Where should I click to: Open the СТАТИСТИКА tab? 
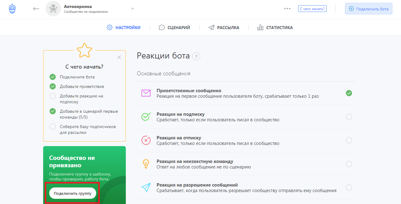(275, 27)
